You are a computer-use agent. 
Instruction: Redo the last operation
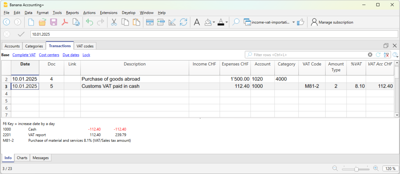(x=101, y=22)
